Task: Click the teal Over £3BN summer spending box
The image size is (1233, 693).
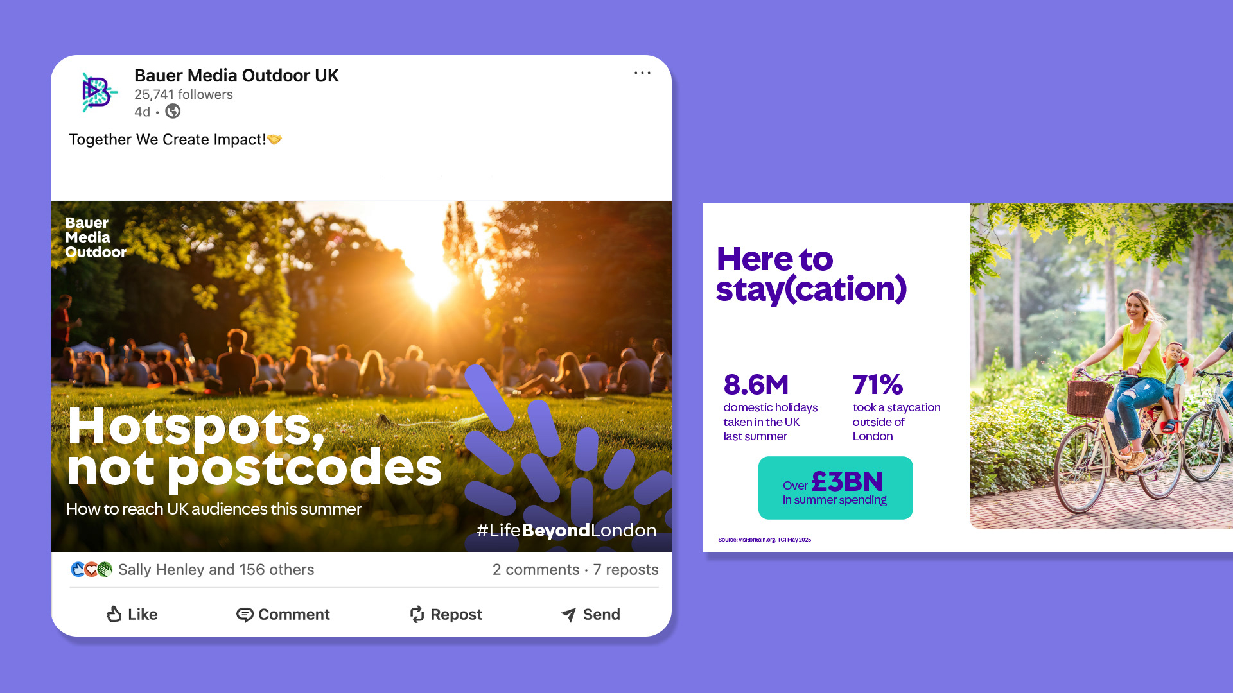Action: tap(835, 488)
